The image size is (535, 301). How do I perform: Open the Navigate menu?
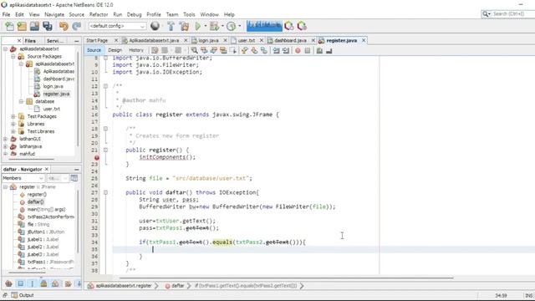coord(54,14)
